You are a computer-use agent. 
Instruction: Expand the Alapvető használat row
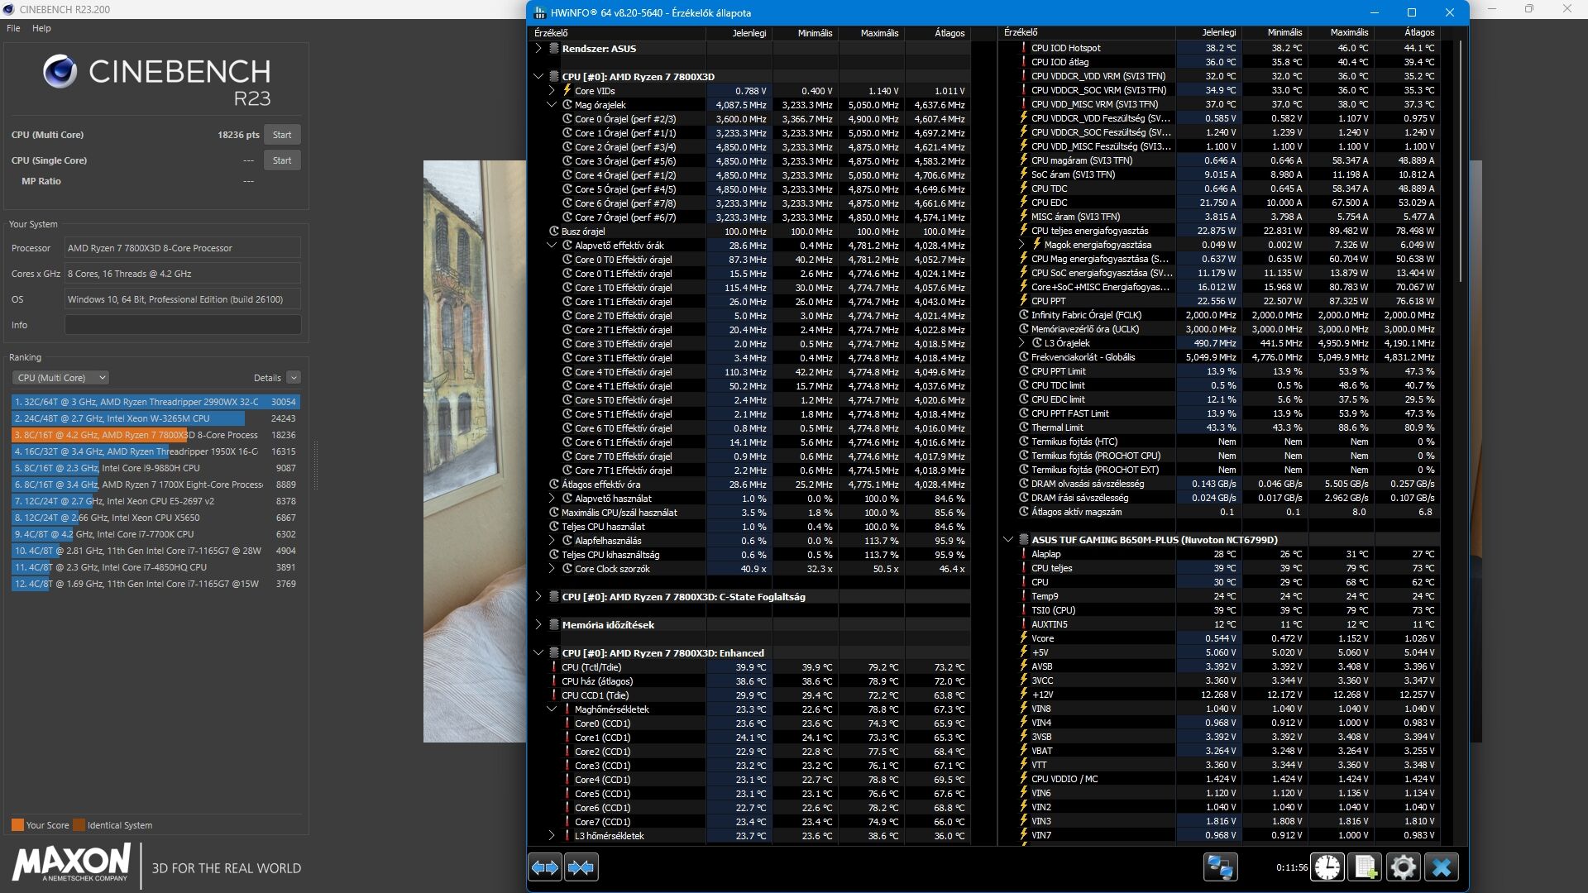(x=552, y=499)
